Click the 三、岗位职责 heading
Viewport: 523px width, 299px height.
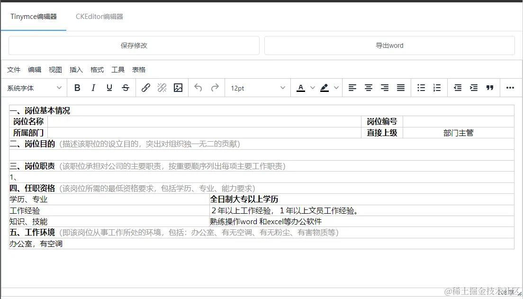(32, 166)
